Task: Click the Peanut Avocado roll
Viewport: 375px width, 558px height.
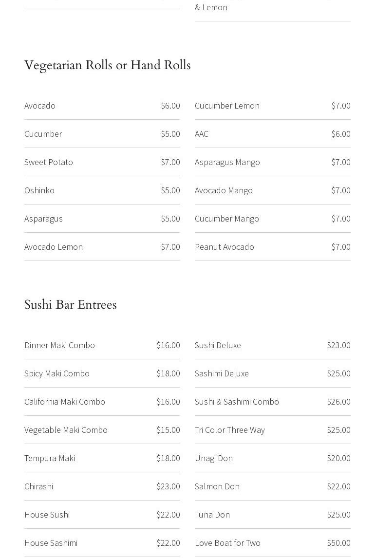Action: click(225, 247)
